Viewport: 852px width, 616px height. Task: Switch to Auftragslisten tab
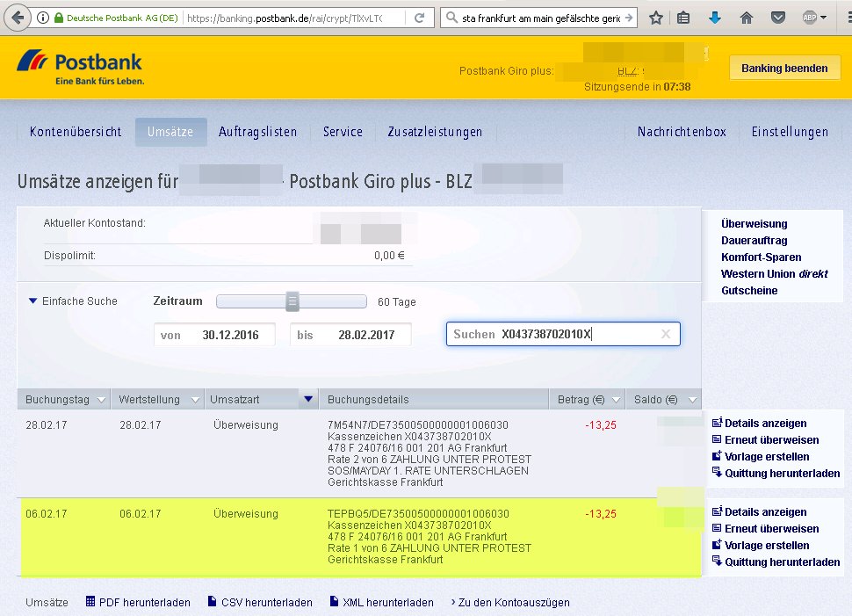coord(257,132)
